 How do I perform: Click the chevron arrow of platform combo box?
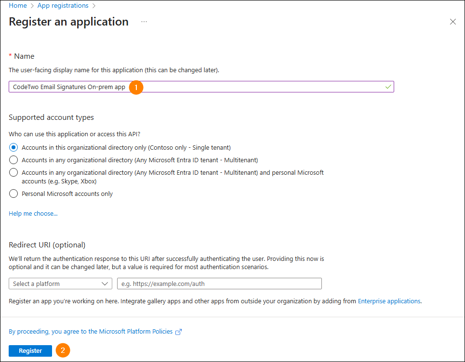click(106, 284)
